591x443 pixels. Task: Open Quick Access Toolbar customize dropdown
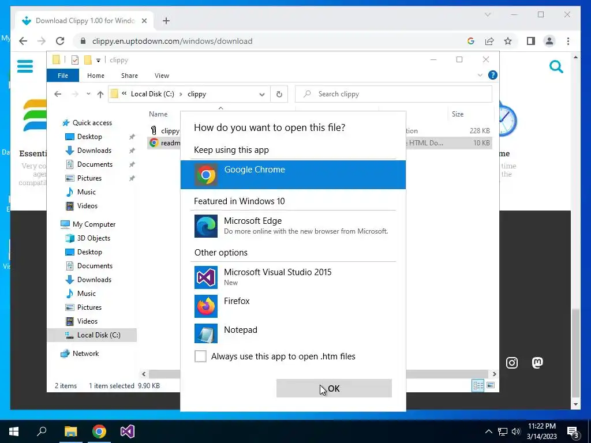pyautogui.click(x=98, y=60)
